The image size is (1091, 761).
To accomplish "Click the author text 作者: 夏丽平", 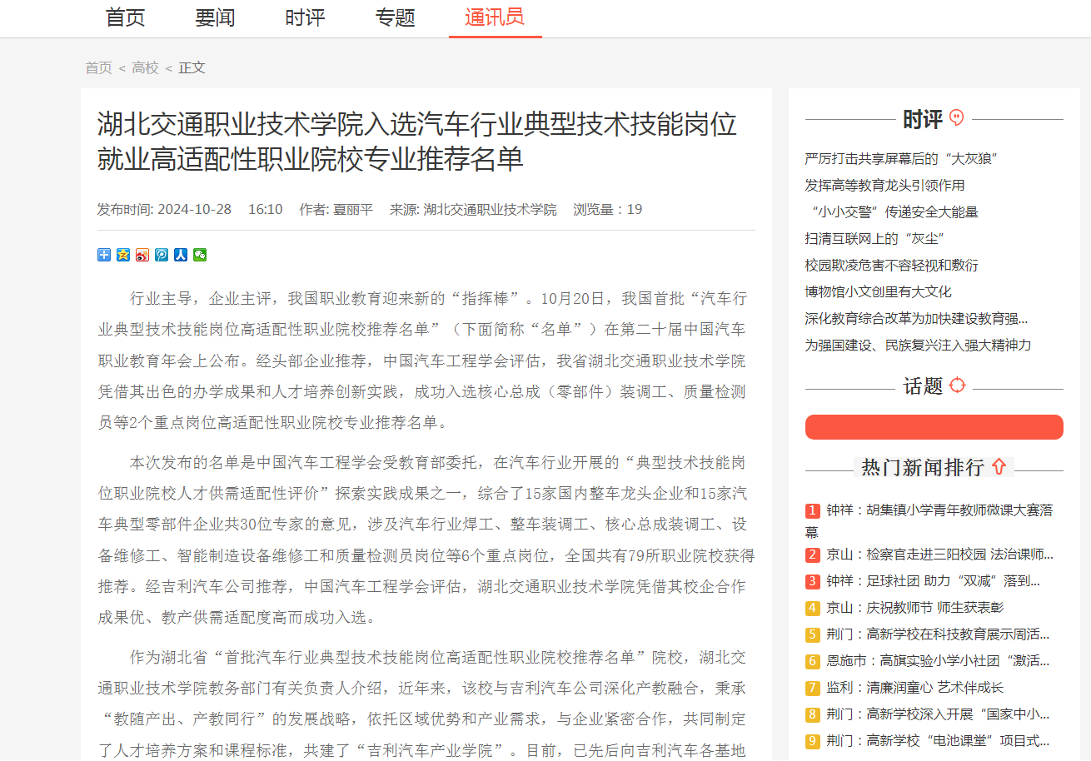I will 336,209.
